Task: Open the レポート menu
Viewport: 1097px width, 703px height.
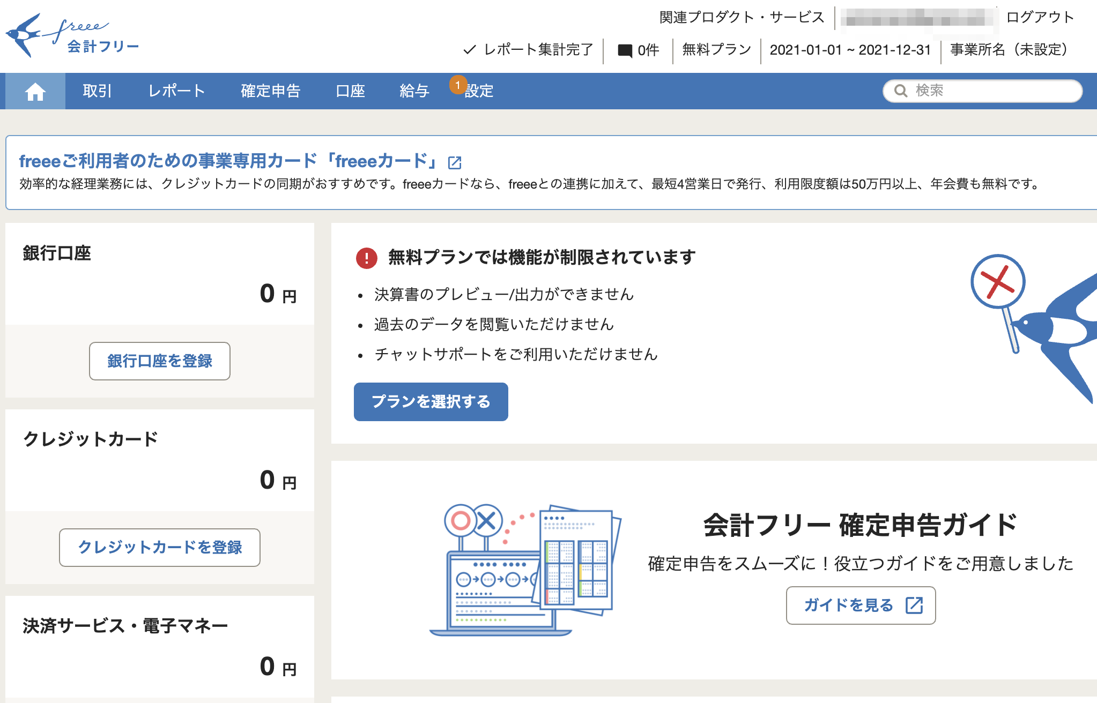Action: [176, 91]
